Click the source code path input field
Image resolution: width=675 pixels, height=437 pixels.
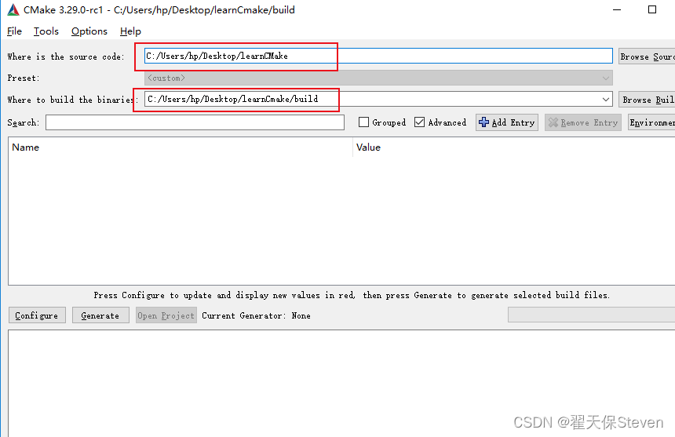click(x=378, y=56)
